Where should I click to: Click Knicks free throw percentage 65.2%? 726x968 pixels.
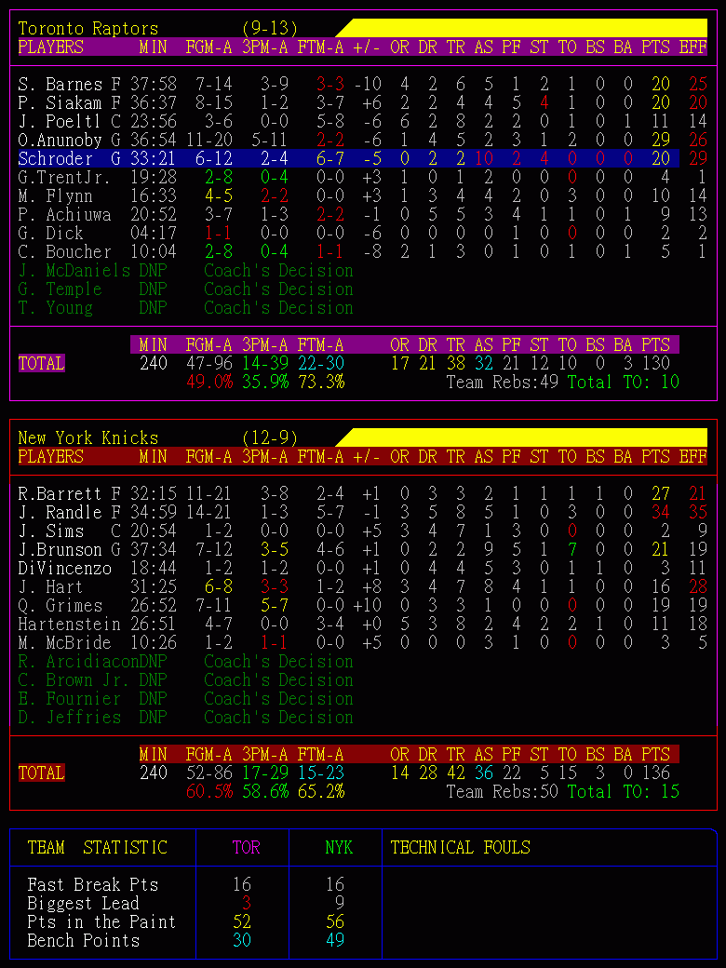click(x=321, y=791)
